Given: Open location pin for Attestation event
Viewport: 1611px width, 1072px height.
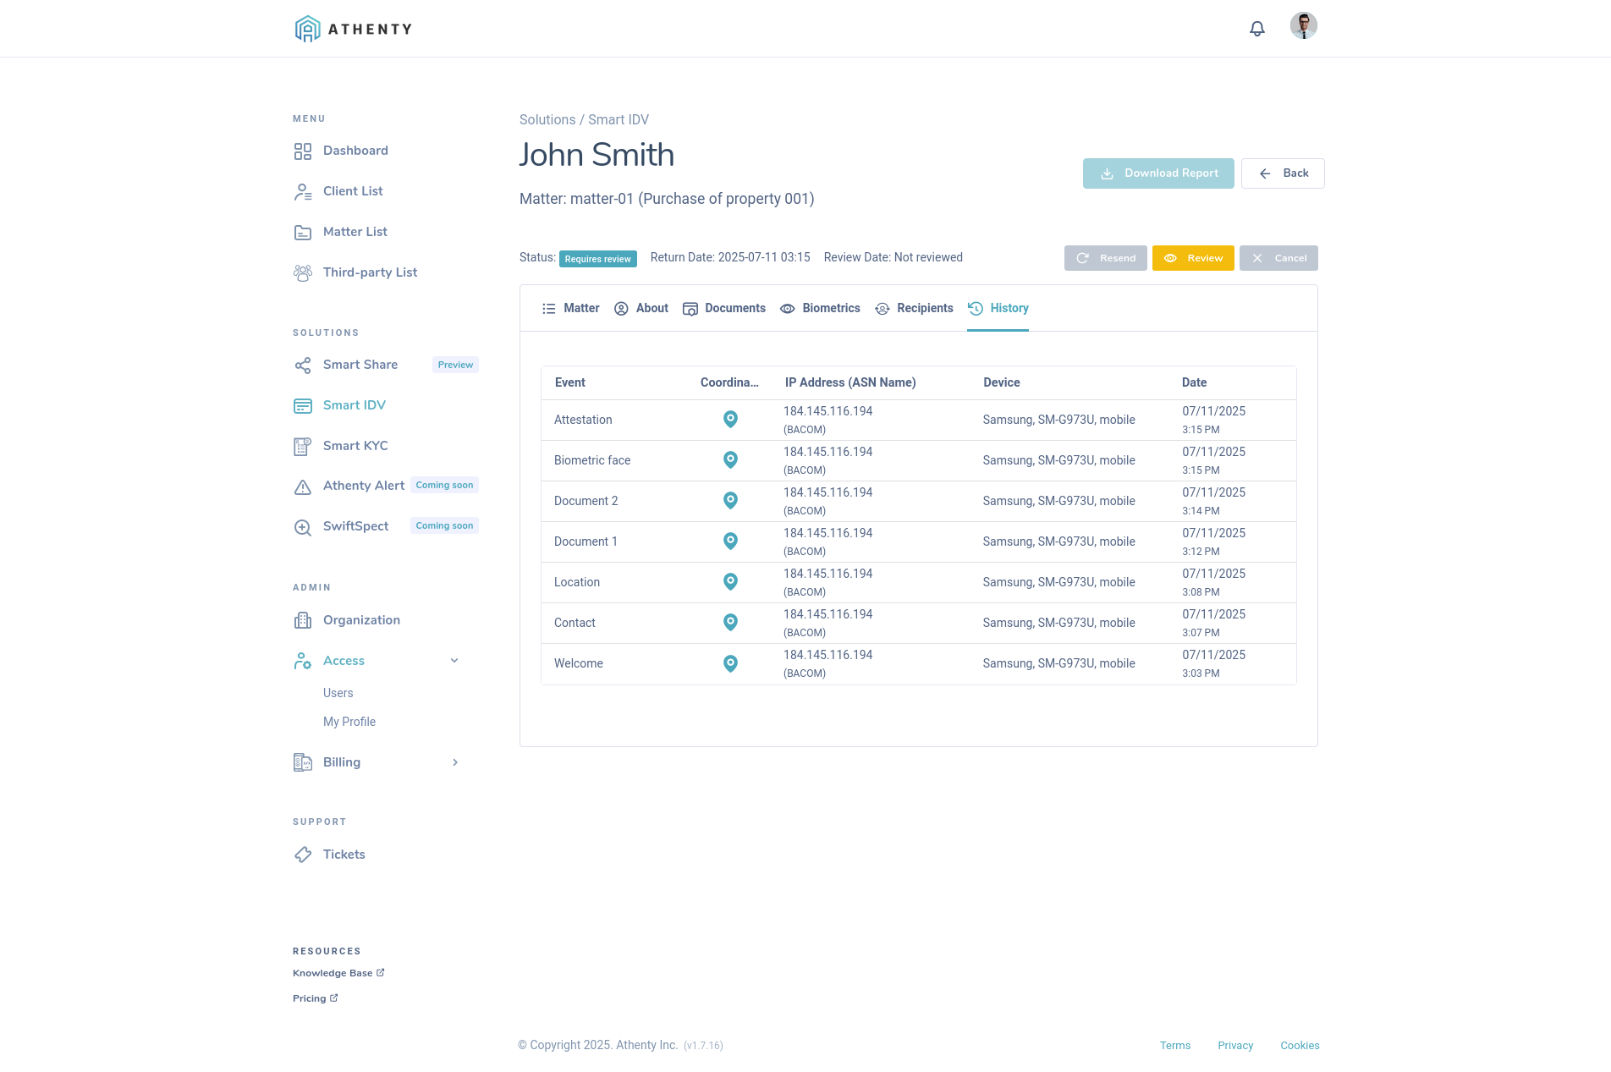Looking at the screenshot, I should tap(730, 420).
